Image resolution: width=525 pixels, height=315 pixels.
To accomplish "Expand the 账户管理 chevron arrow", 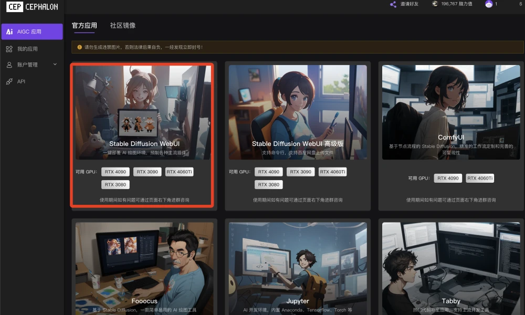I will 55,65.
